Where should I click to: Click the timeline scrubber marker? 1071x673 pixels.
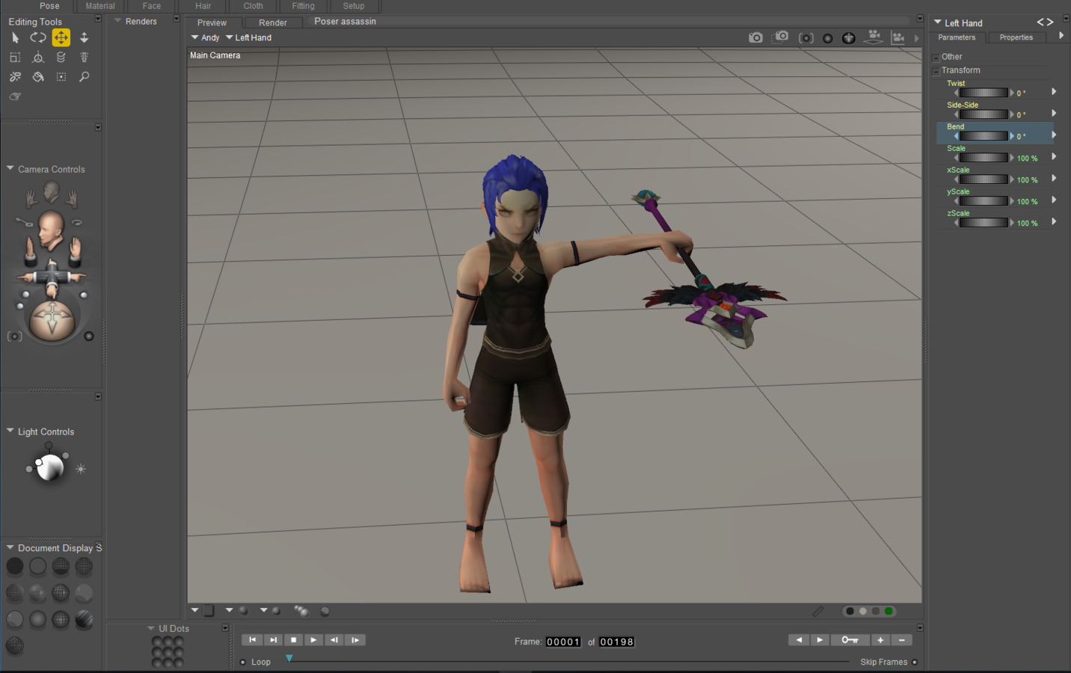[x=289, y=658]
